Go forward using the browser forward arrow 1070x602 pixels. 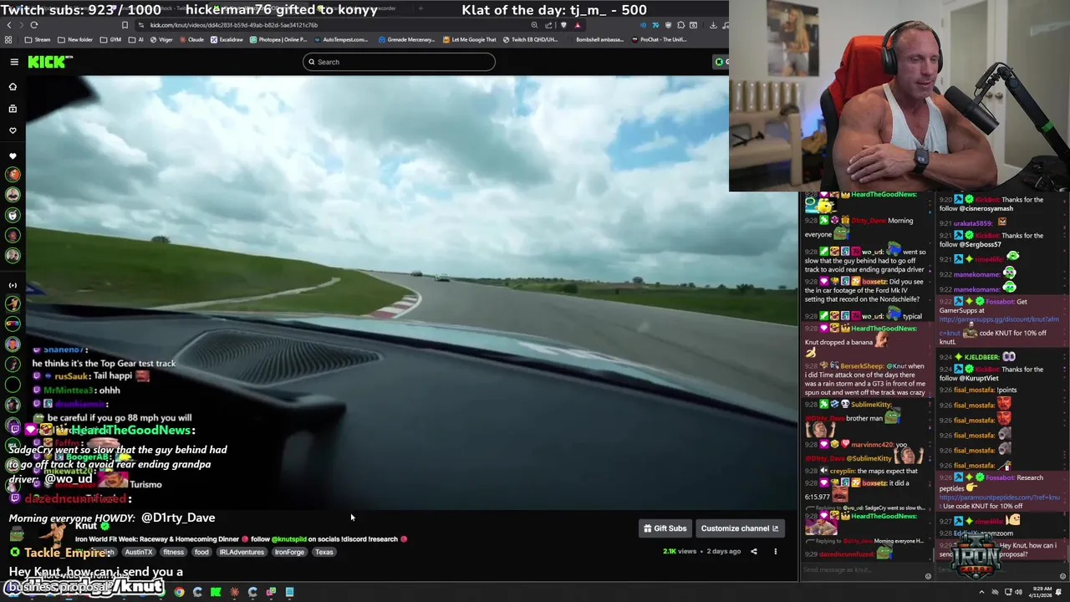[21, 25]
